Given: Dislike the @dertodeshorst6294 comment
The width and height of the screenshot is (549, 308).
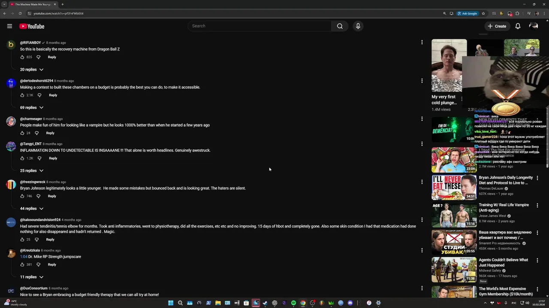Looking at the screenshot, I should click(x=39, y=95).
